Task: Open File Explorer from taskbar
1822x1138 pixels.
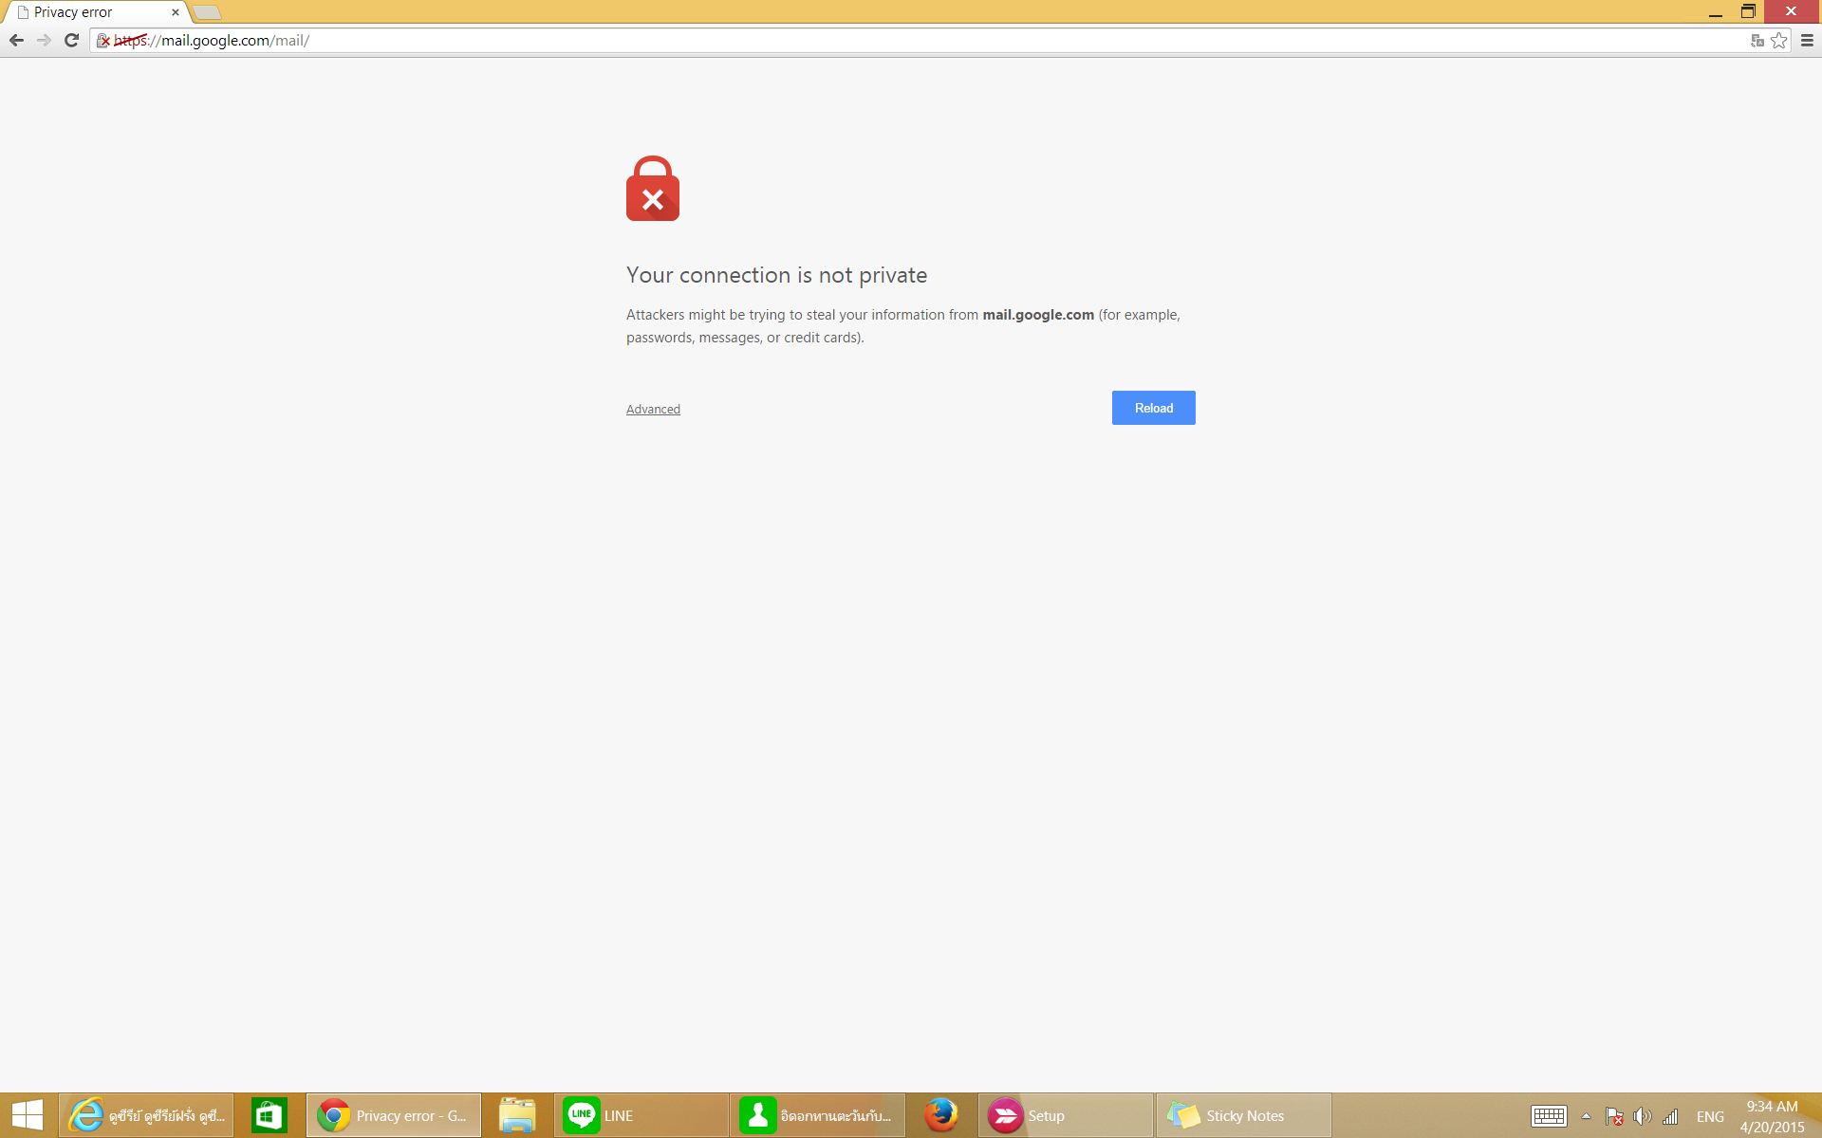Action: pos(517,1115)
